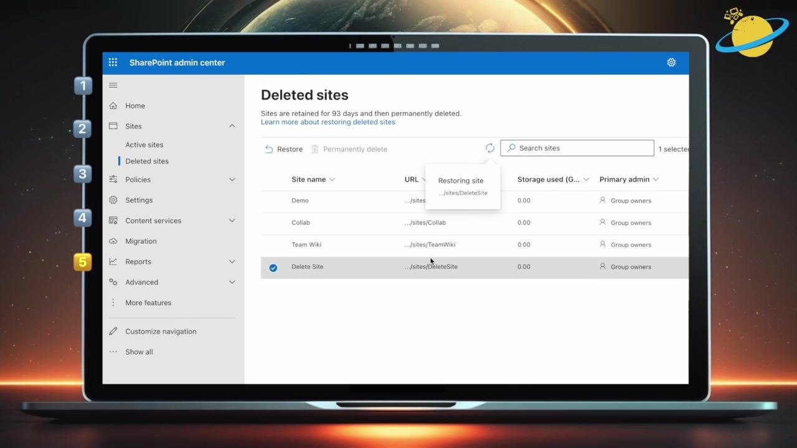Open Settings in the left navigation
The width and height of the screenshot is (797, 448).
tap(139, 200)
